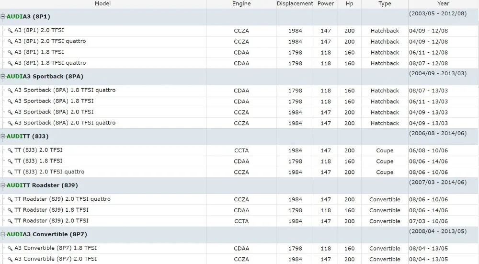Collapse the AUDI A3 (8P1) group

click(3, 16)
